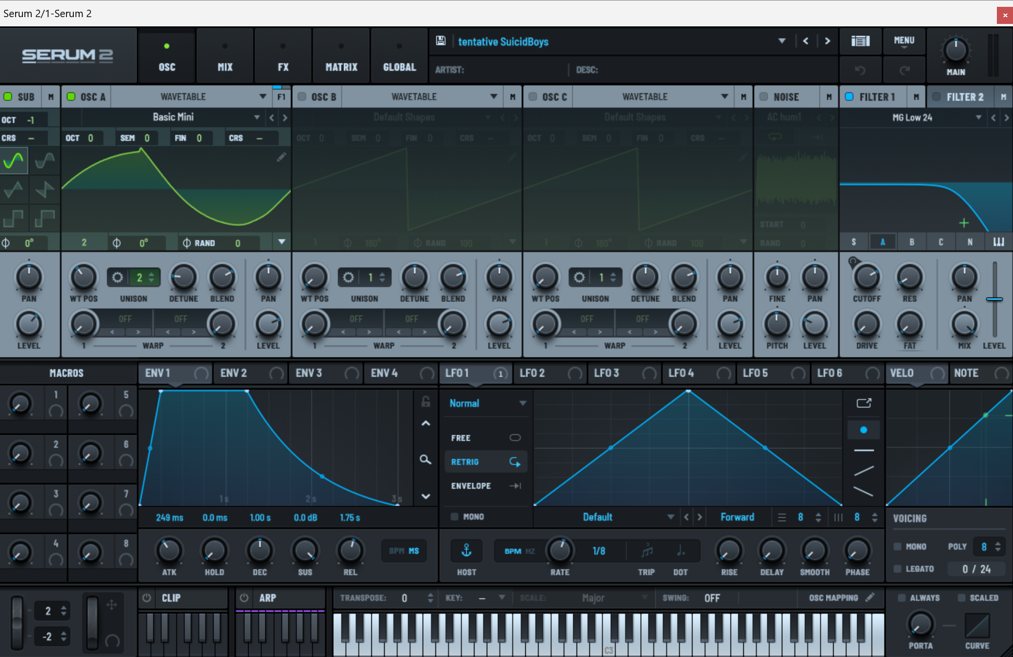
Task: Enable the LEGATO checkbox in Voicing
Action: click(898, 569)
